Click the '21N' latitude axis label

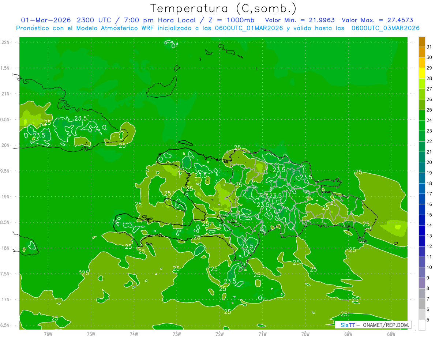tap(5, 94)
